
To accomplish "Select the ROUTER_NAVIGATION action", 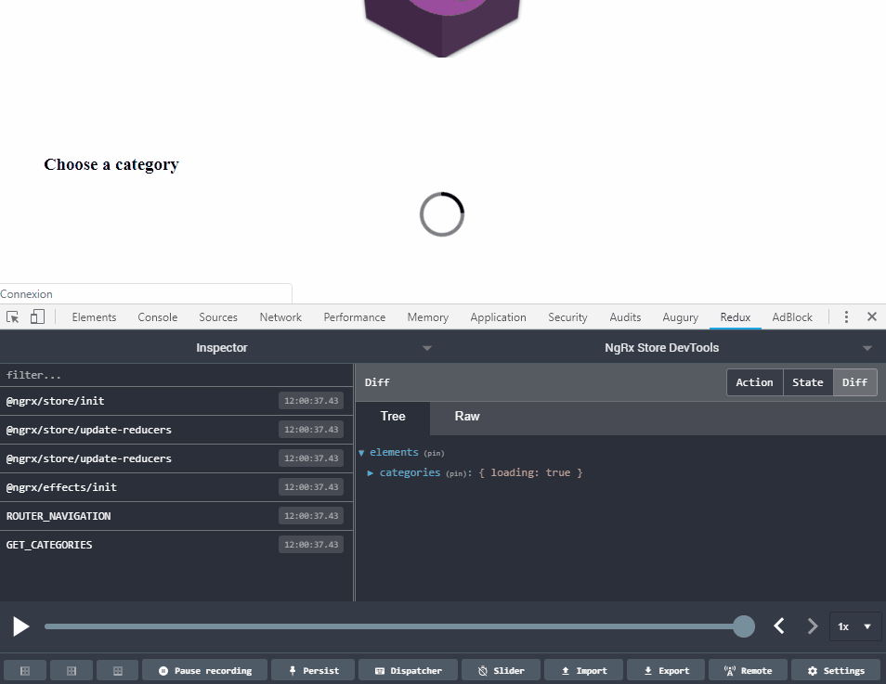I will pyautogui.click(x=176, y=516).
